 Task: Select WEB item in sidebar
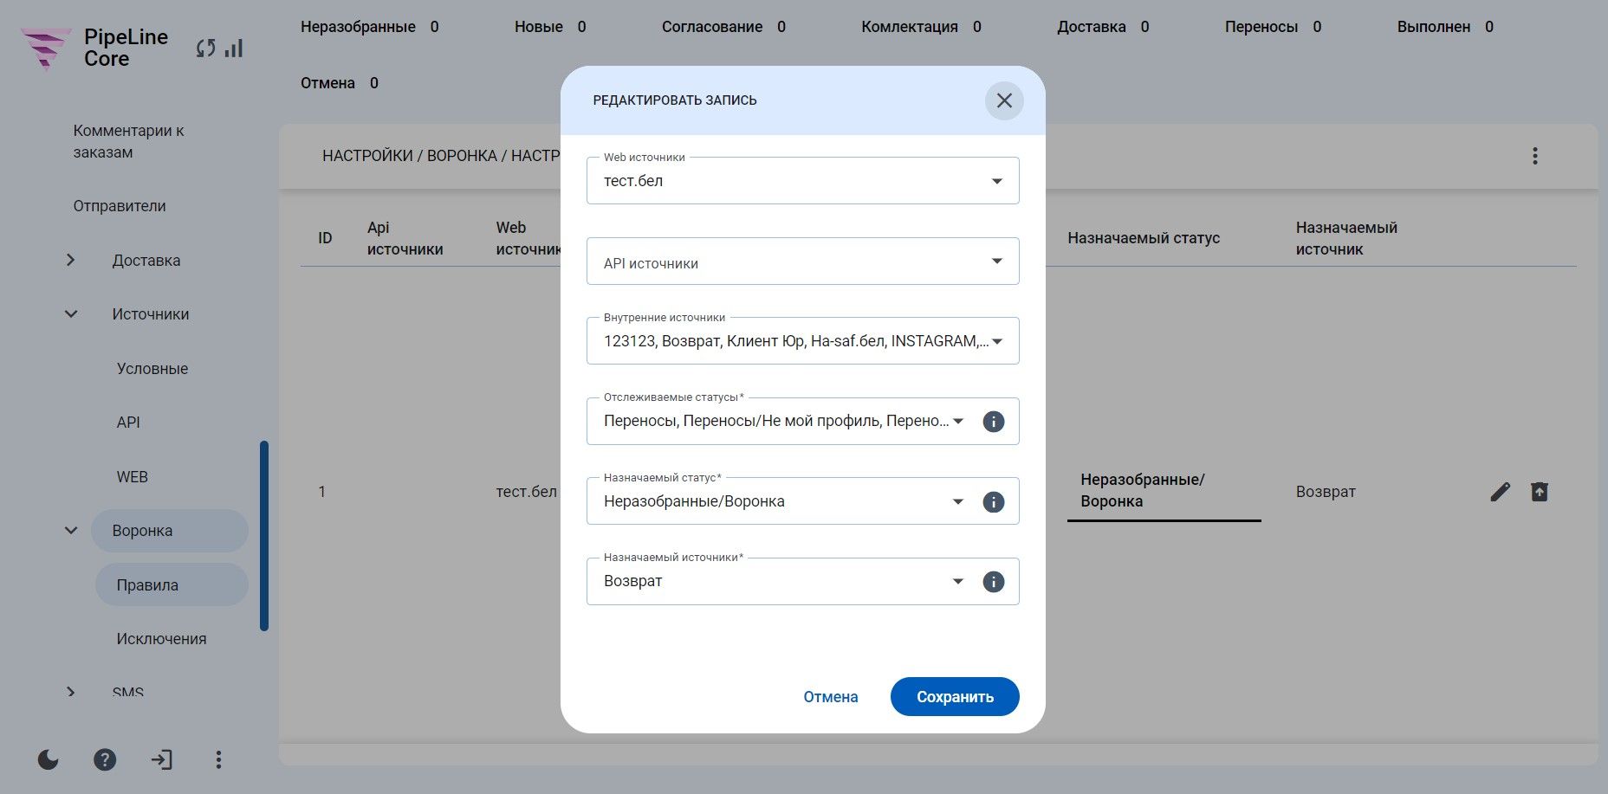pos(133,477)
